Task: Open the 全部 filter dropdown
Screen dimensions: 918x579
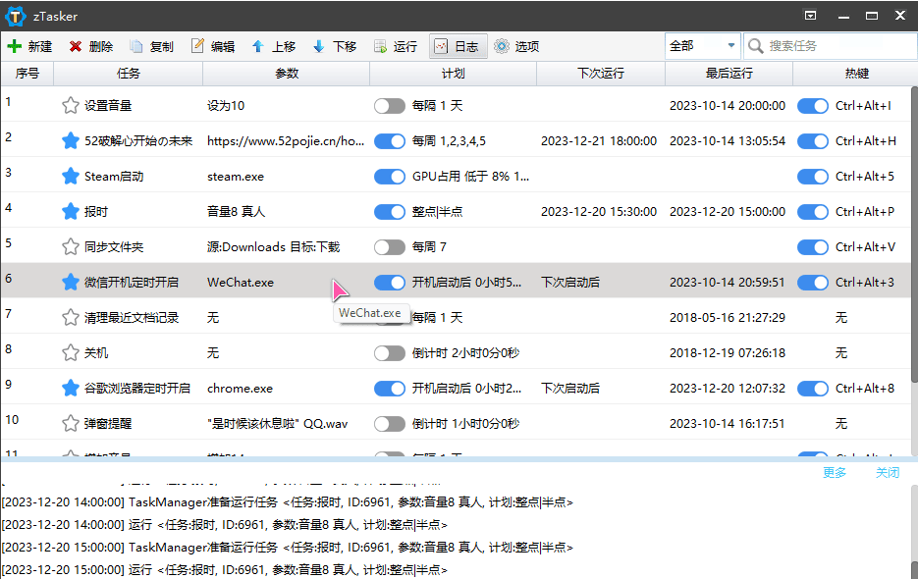Action: (x=730, y=45)
